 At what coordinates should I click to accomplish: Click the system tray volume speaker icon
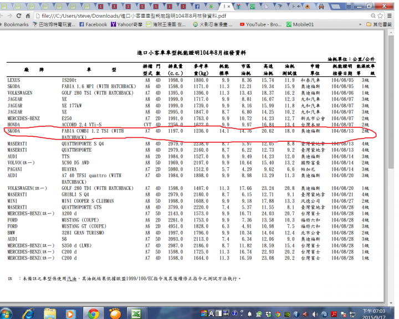pos(315,314)
